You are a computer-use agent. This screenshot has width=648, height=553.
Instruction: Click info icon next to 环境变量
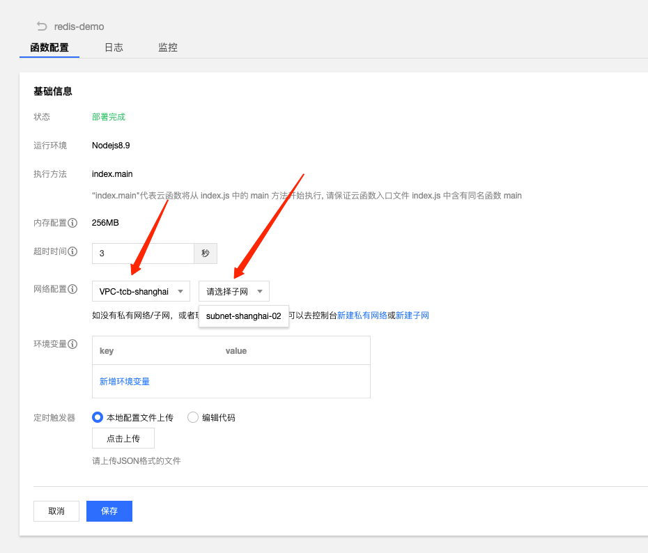pos(72,344)
